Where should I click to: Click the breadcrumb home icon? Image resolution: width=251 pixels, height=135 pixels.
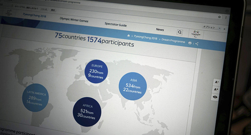click(129, 35)
